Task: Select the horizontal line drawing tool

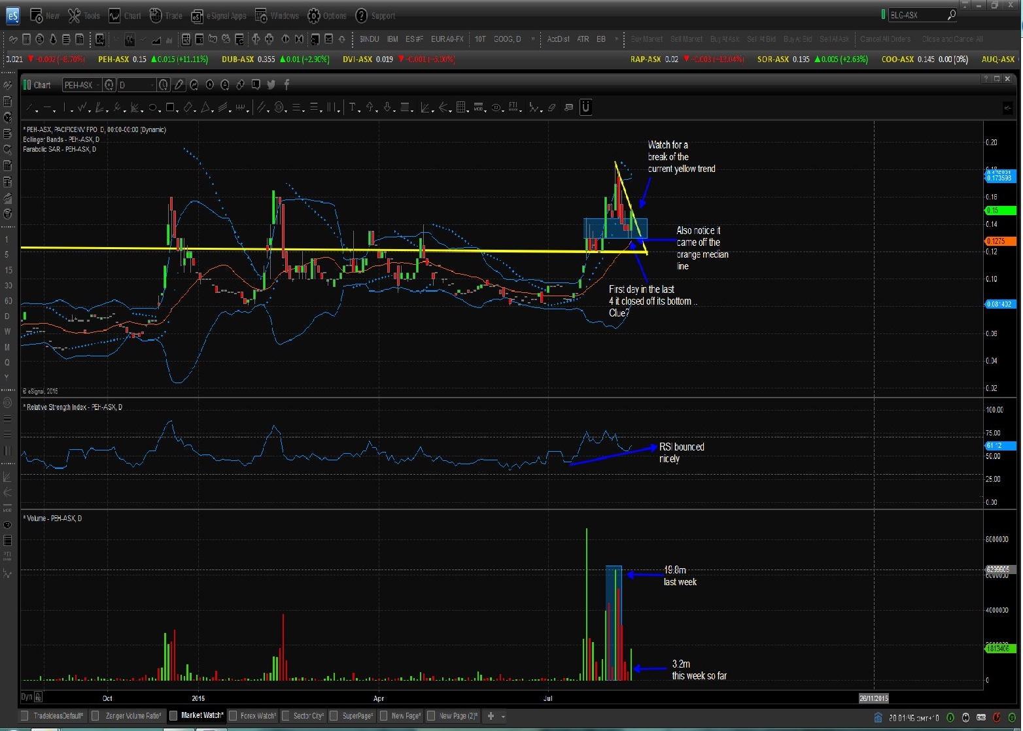Action: (48, 107)
